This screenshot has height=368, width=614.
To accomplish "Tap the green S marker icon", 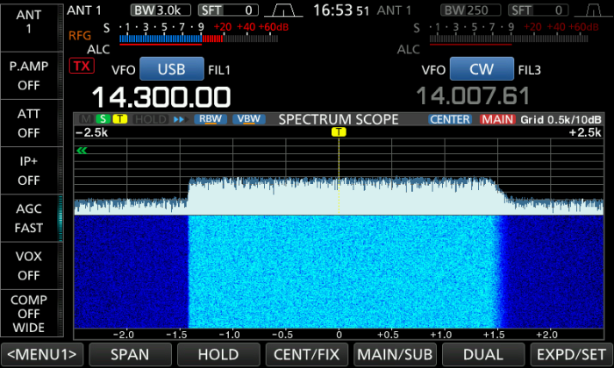I will coord(103,119).
